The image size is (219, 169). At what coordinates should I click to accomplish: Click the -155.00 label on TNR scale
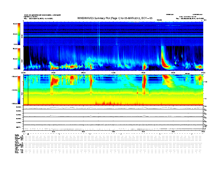tap(14, 104)
